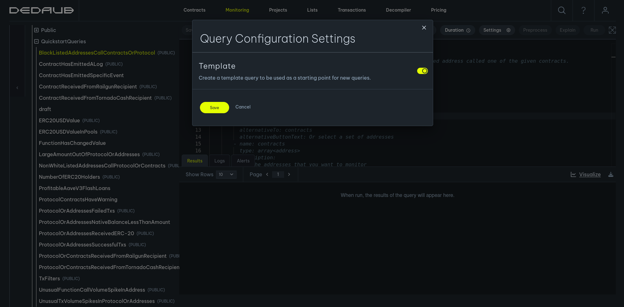The width and height of the screenshot is (624, 307).
Task: Open the Transactions menu item
Action: (x=352, y=10)
